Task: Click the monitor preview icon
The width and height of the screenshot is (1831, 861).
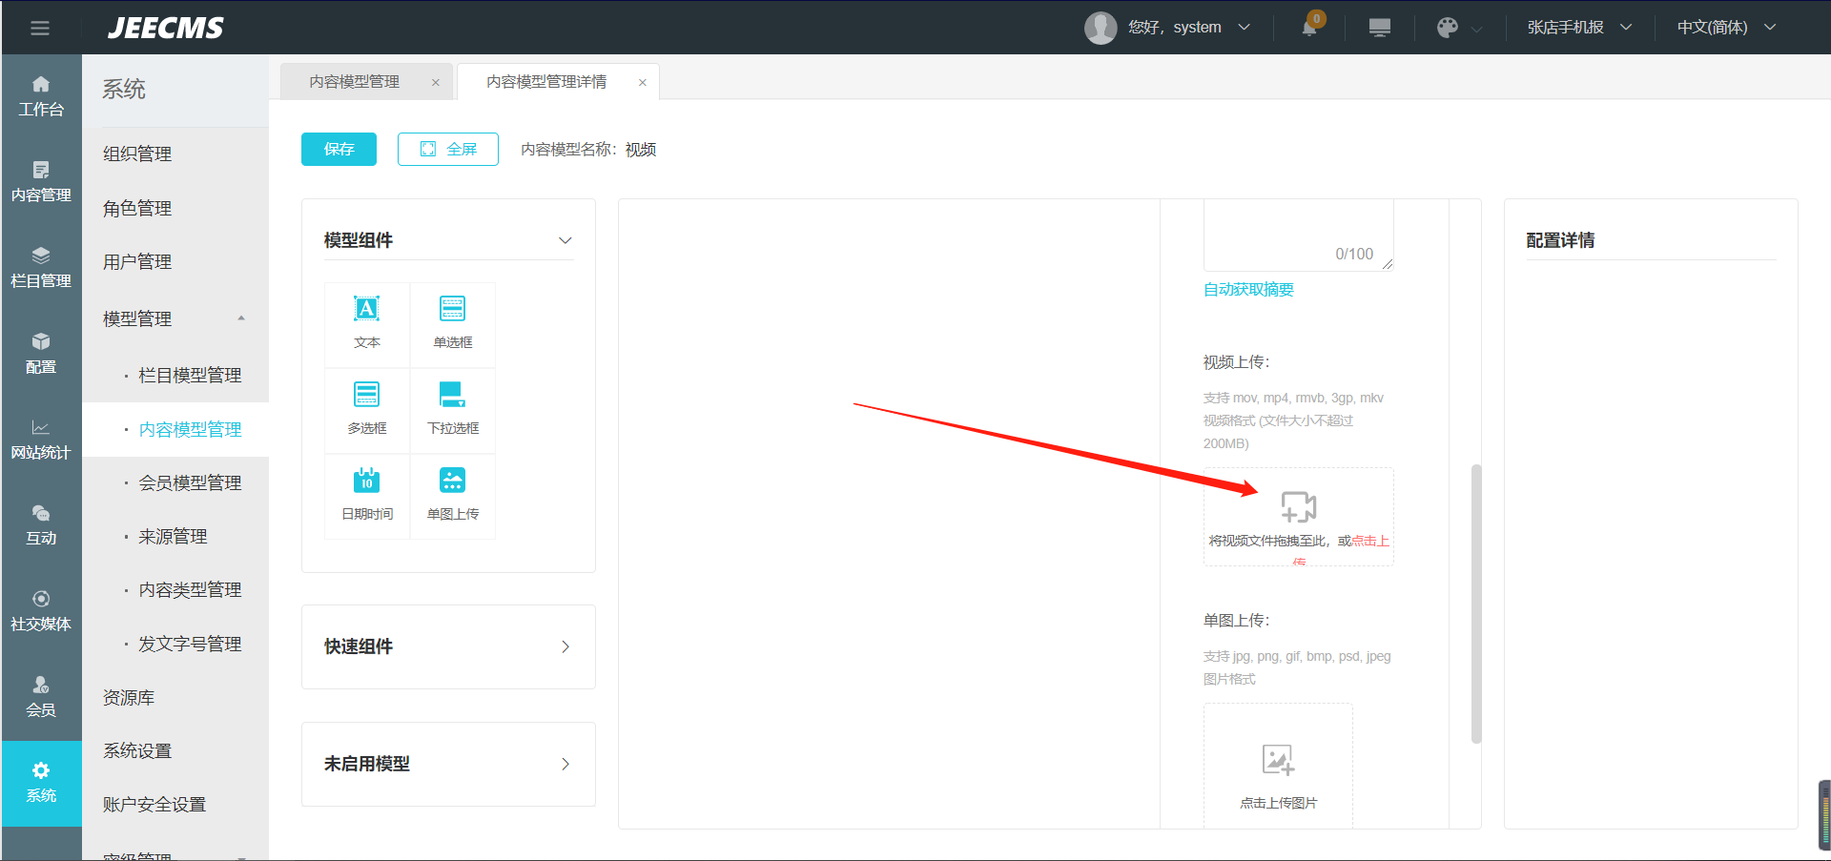Action: coord(1379,28)
